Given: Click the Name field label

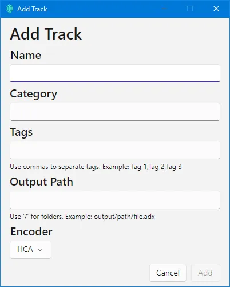Looking at the screenshot, I should pyautogui.click(x=26, y=55).
